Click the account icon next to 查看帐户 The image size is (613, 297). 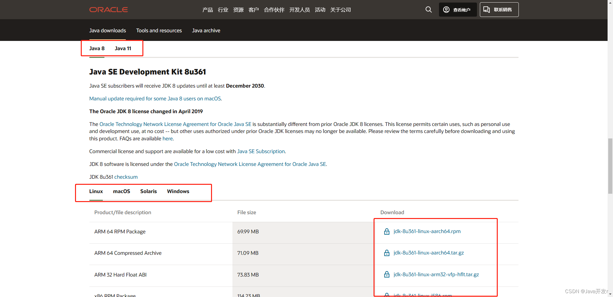[446, 10]
